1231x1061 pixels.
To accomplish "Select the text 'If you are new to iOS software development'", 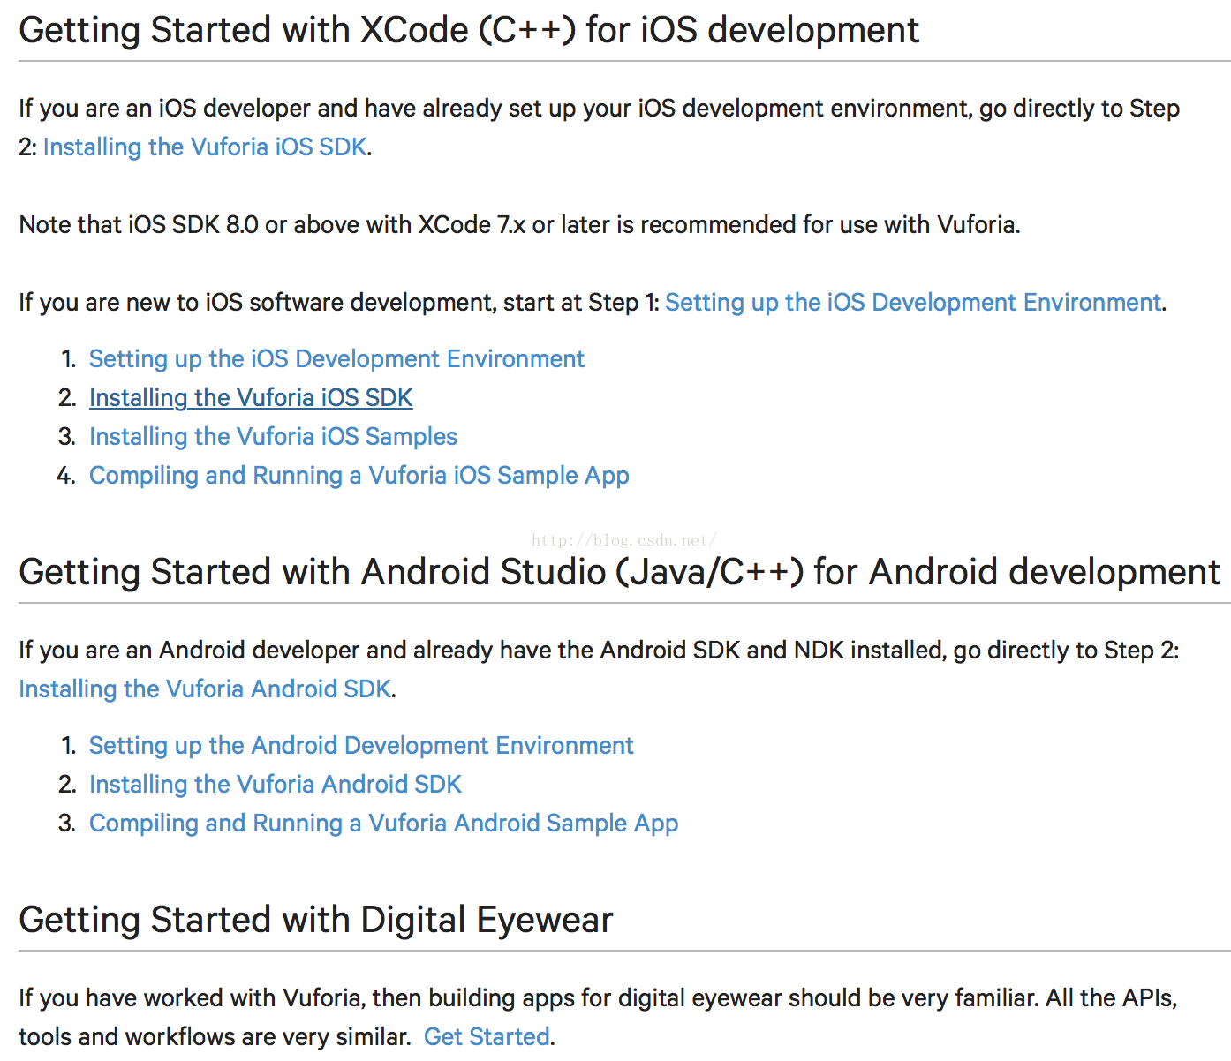I will [x=257, y=302].
